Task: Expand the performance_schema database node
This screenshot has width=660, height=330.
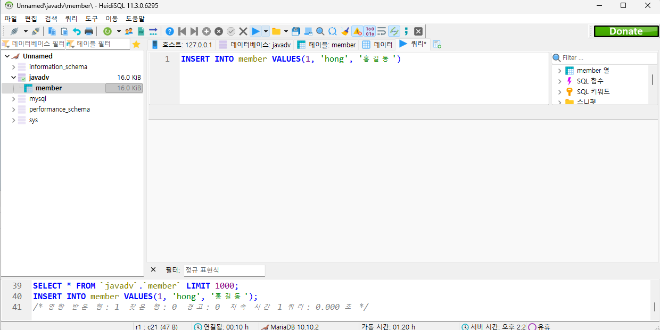Action: click(x=13, y=109)
